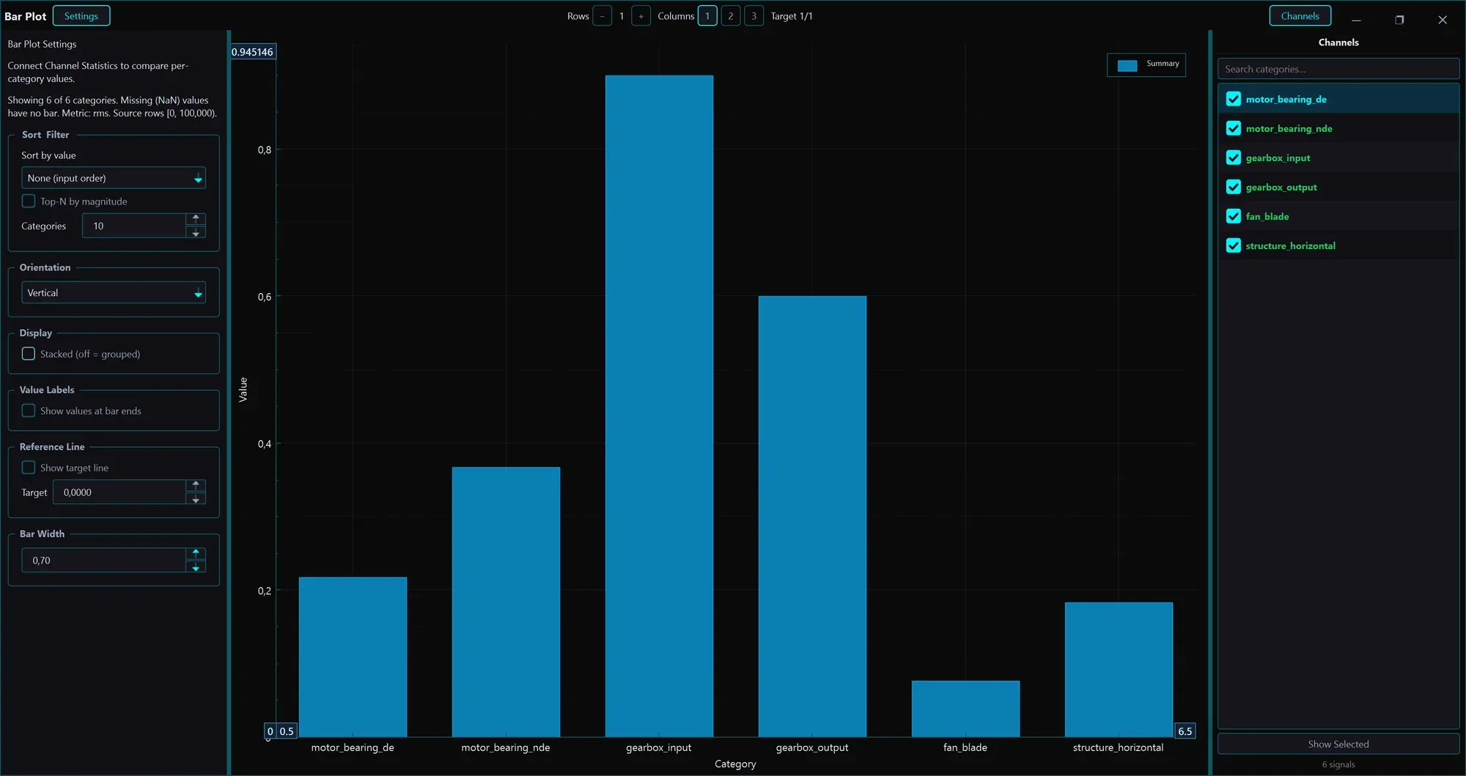Focus the Search categories field
Viewport: 1466px width, 776px height.
[1338, 69]
